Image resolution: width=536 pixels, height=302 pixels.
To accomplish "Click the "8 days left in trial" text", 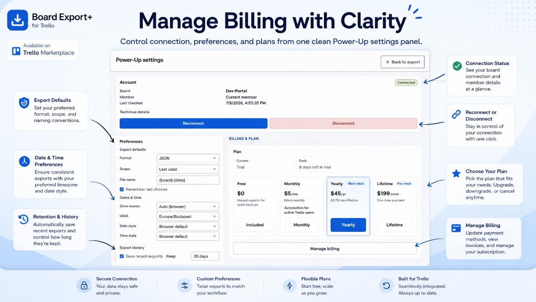I will [315, 167].
